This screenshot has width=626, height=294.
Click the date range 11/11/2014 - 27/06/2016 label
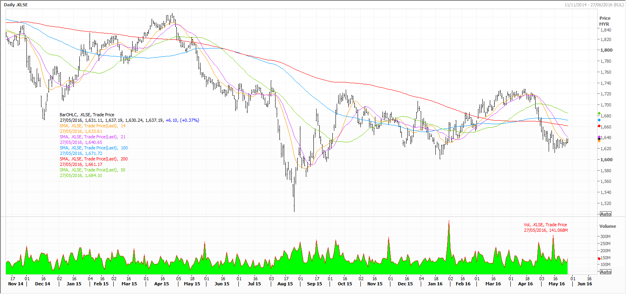594,5
